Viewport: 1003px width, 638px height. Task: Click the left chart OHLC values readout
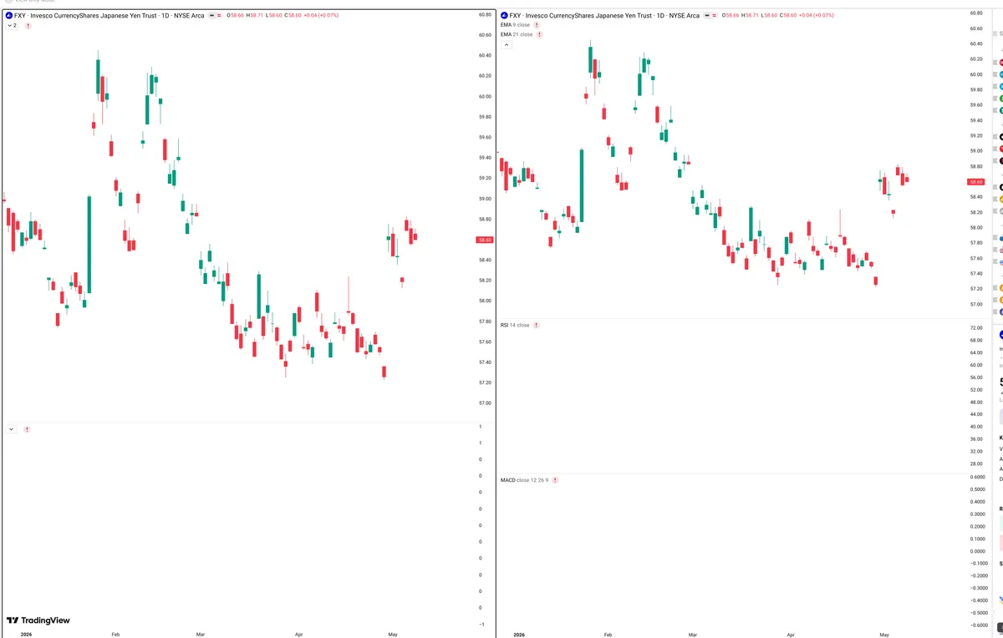pos(284,15)
